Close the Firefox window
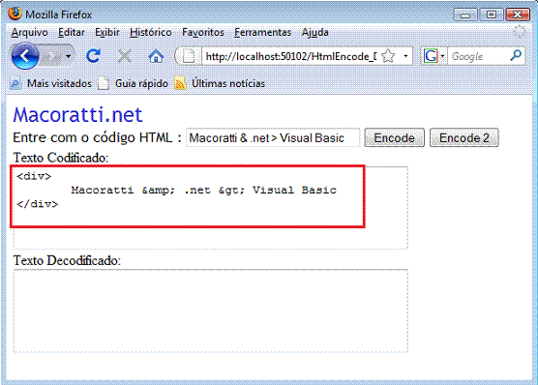The height and width of the screenshot is (385, 538). [x=517, y=15]
